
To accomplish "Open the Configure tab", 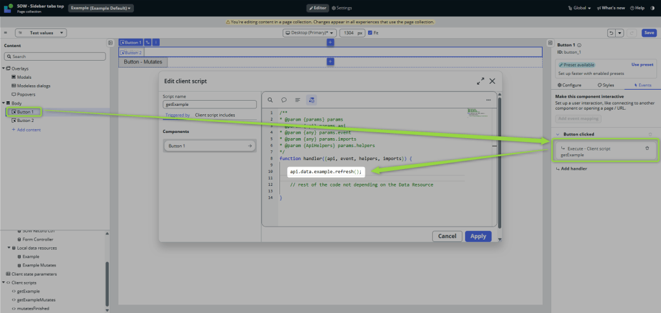I will coord(569,85).
